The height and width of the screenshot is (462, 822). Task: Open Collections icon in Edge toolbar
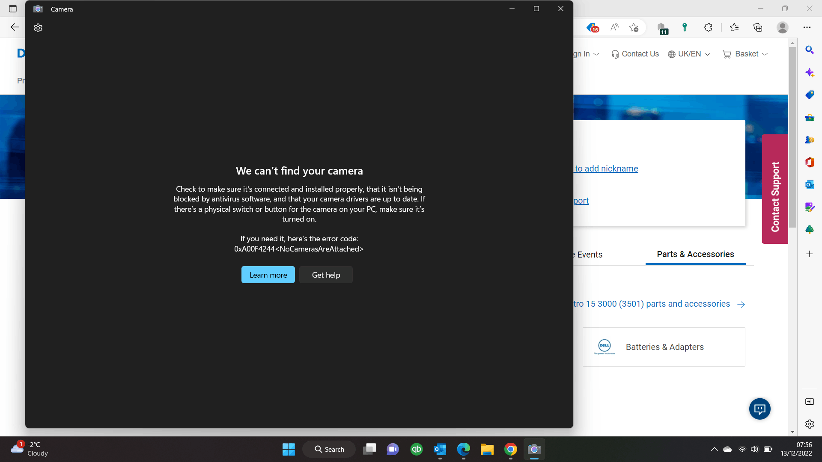[x=758, y=27]
